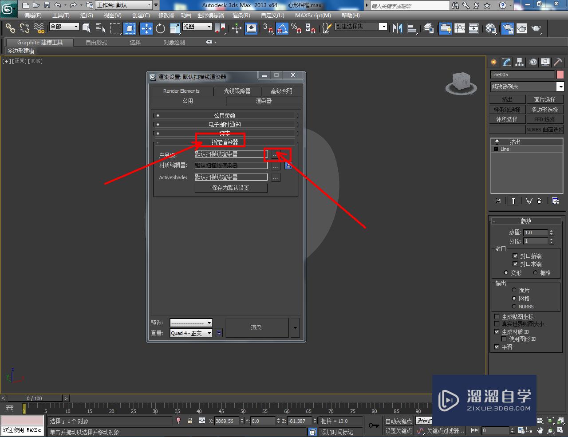Toggle the selection lock icon in status bar
Screen dimensions: 568x437
coord(190,421)
